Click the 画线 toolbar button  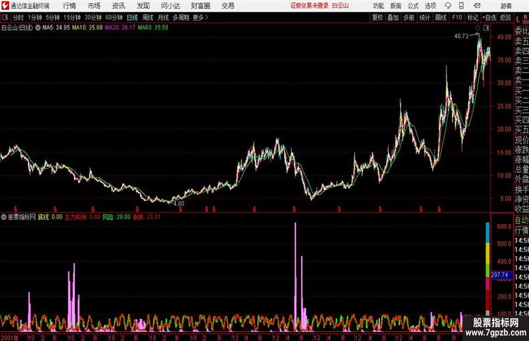(441, 18)
